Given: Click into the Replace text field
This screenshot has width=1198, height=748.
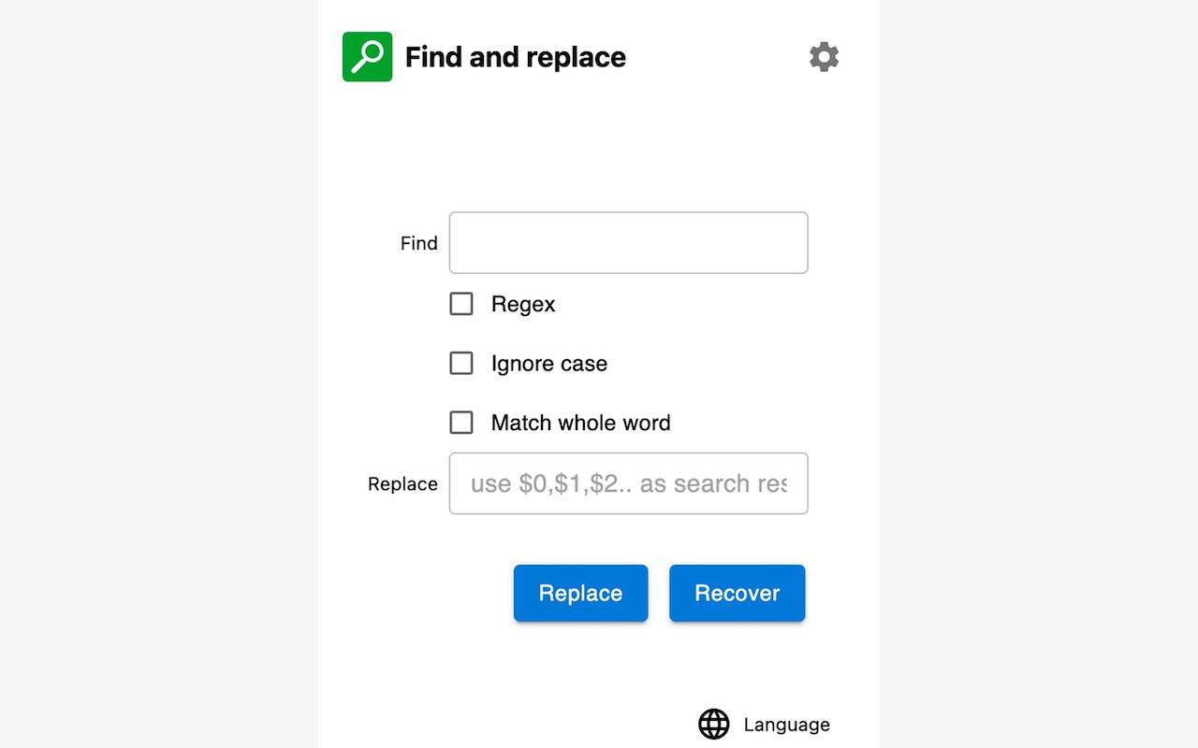Looking at the screenshot, I should point(628,483).
